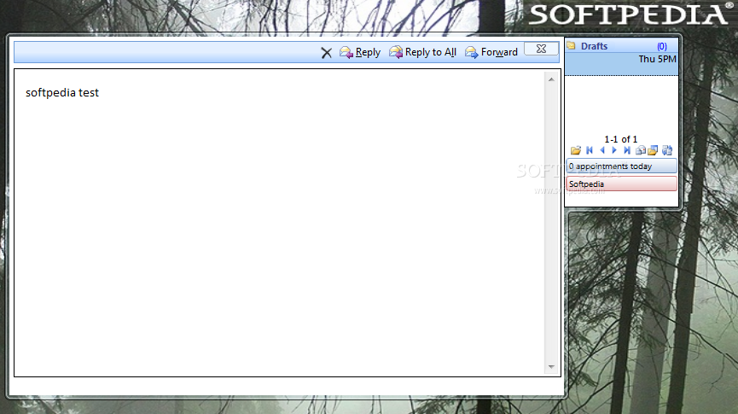Click the scrollbar down arrow
The height and width of the screenshot is (414, 738).
click(x=551, y=366)
